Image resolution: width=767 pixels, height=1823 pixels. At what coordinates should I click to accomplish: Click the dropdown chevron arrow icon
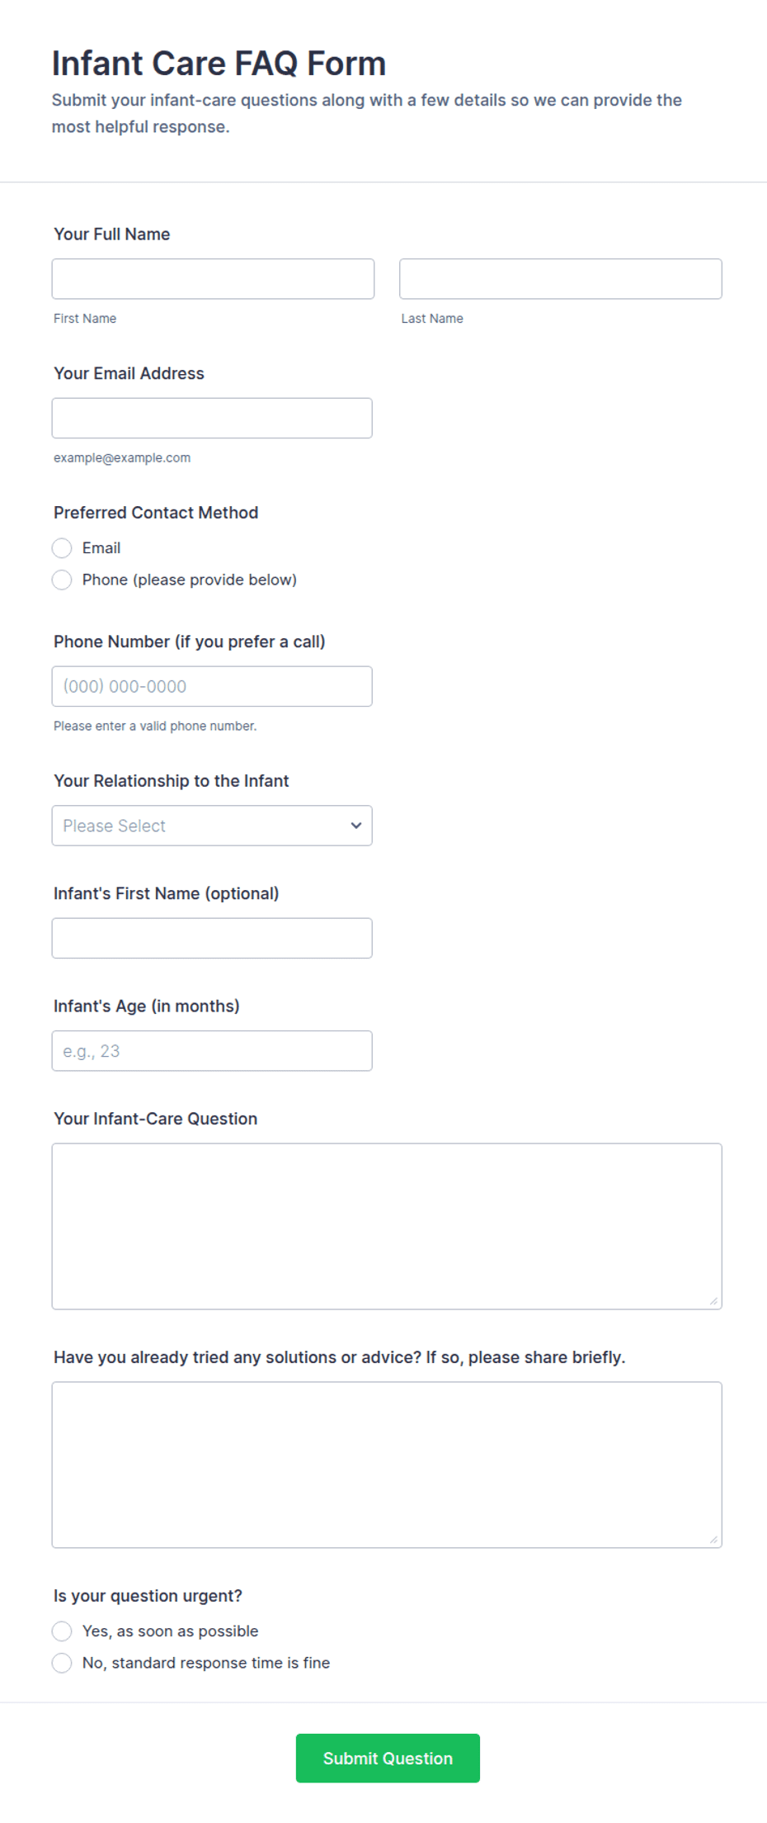[356, 826]
